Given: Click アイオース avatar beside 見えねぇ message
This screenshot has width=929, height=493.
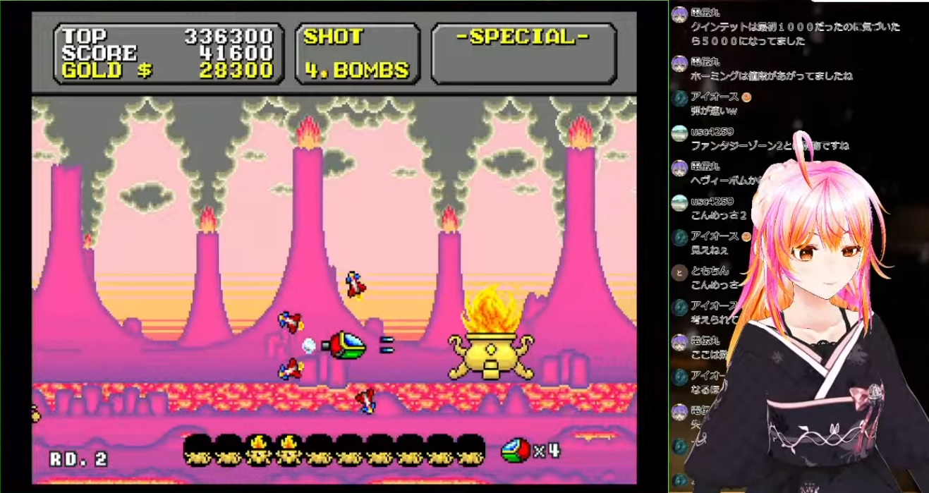Looking at the screenshot, I should click(x=679, y=238).
